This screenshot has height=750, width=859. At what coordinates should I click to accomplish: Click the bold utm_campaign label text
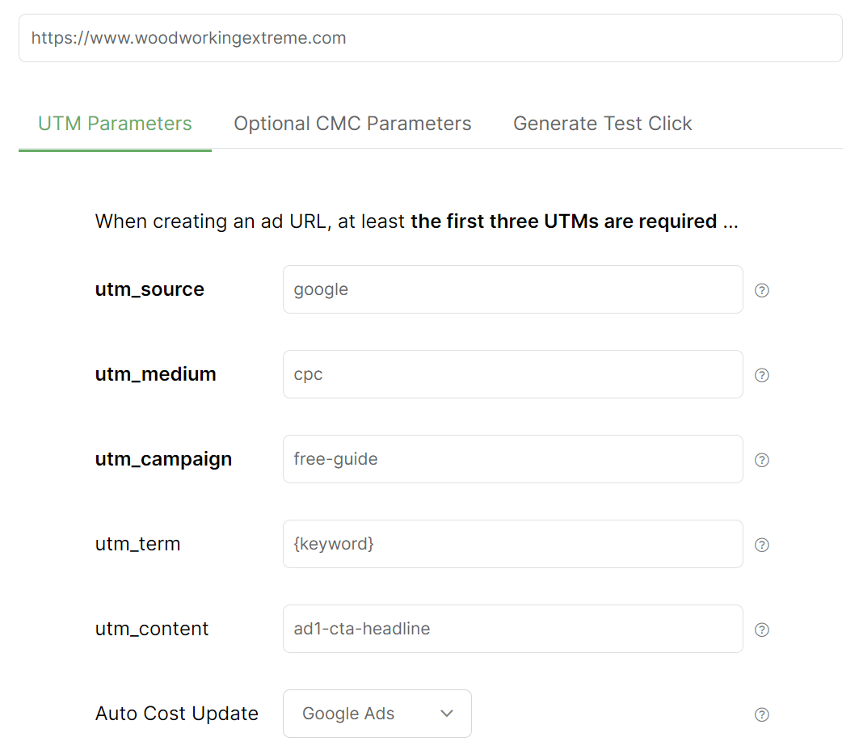(163, 459)
